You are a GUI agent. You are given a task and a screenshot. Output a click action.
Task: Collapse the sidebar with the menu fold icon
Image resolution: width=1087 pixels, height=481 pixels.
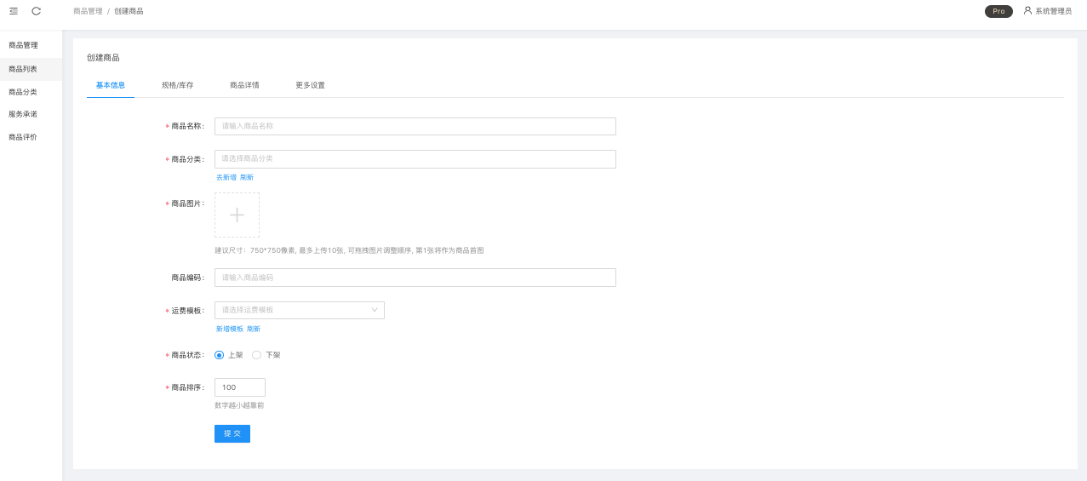[x=14, y=11]
